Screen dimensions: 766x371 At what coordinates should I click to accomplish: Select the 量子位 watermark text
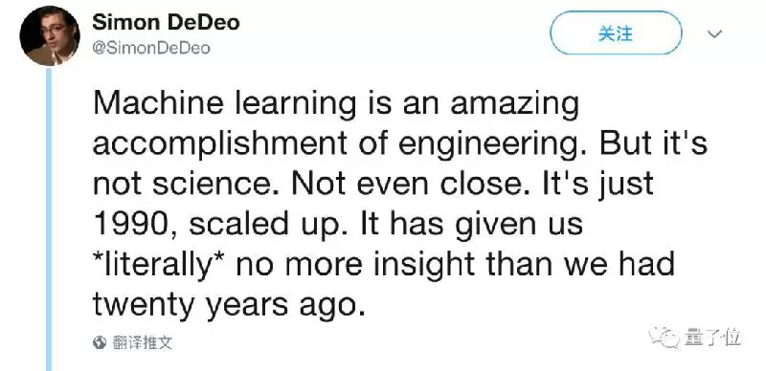[x=712, y=338]
